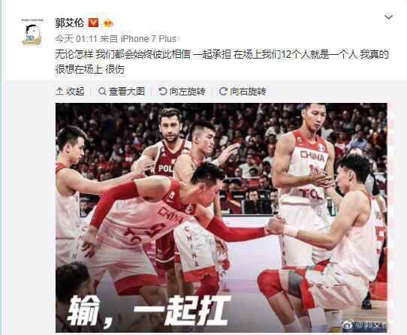This screenshot has height=335, width=407.
Task: Choose 向左旋转 to rotate image left
Action: [x=187, y=91]
